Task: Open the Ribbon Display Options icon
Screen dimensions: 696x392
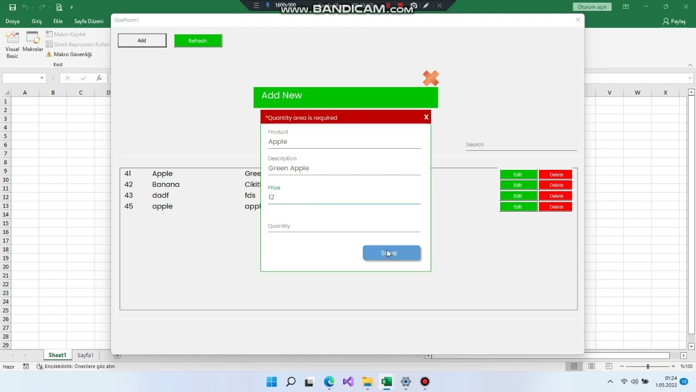Action: [625, 7]
